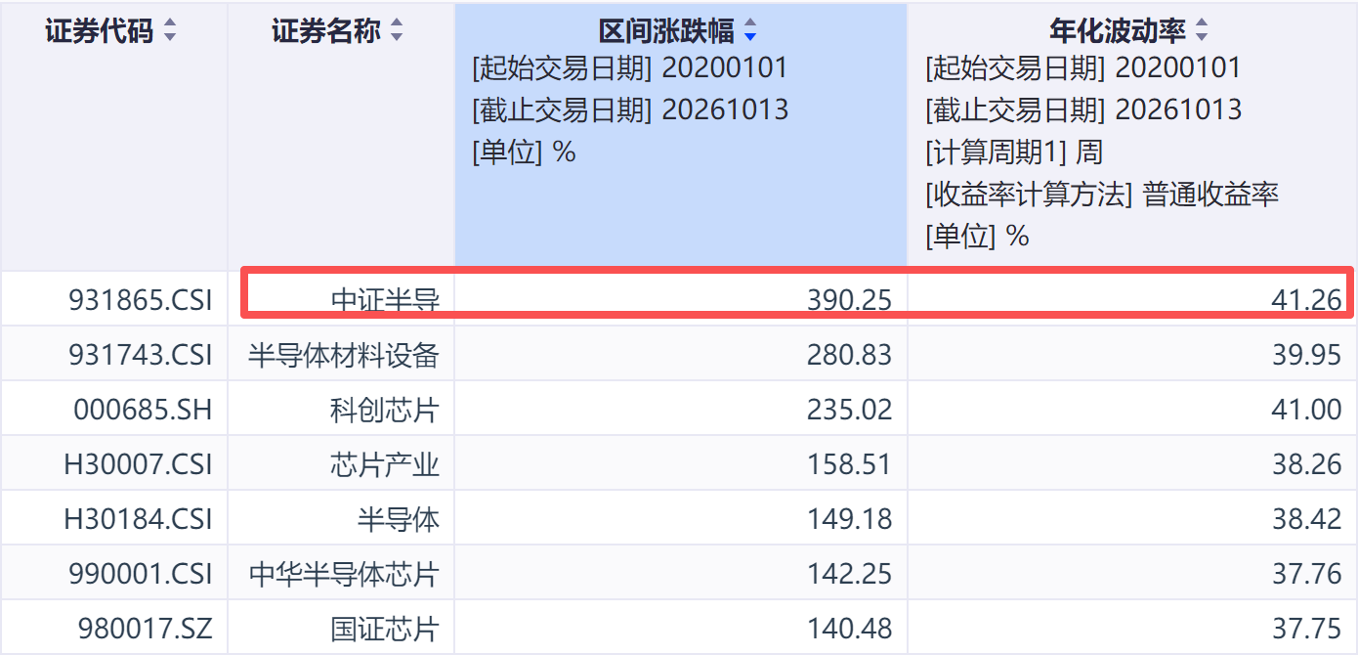Select security name 半导体

tap(399, 519)
